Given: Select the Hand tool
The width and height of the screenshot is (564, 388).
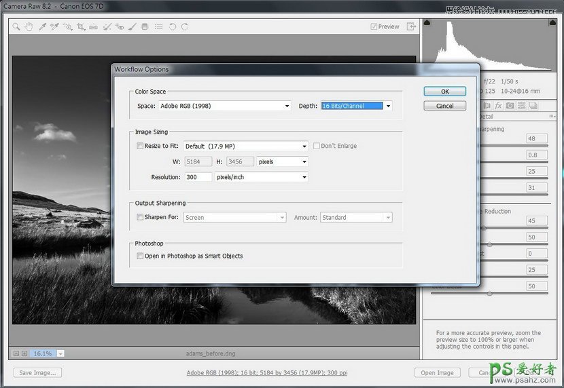Looking at the screenshot, I should tap(29, 27).
